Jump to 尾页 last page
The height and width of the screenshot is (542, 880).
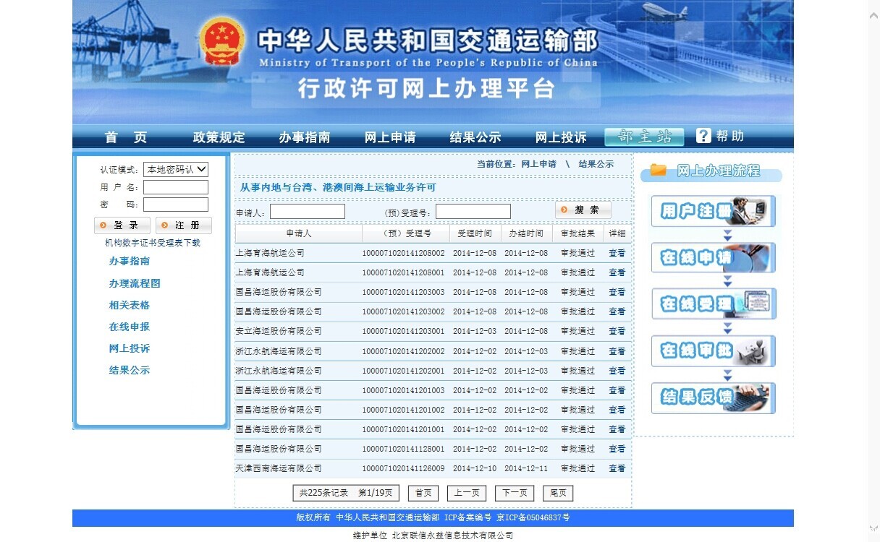point(558,493)
